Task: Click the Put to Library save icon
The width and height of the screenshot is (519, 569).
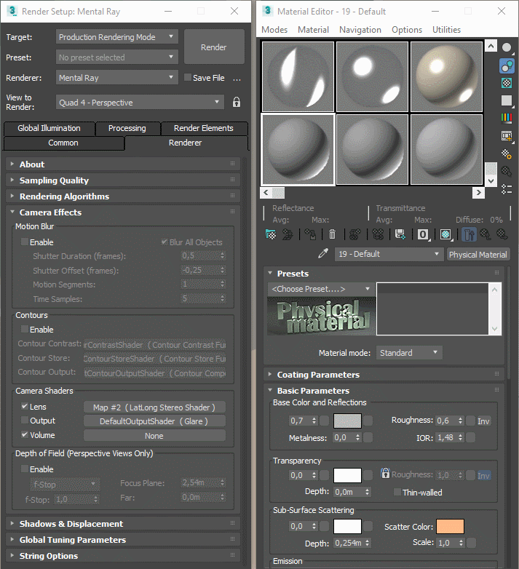Action: pos(400,234)
